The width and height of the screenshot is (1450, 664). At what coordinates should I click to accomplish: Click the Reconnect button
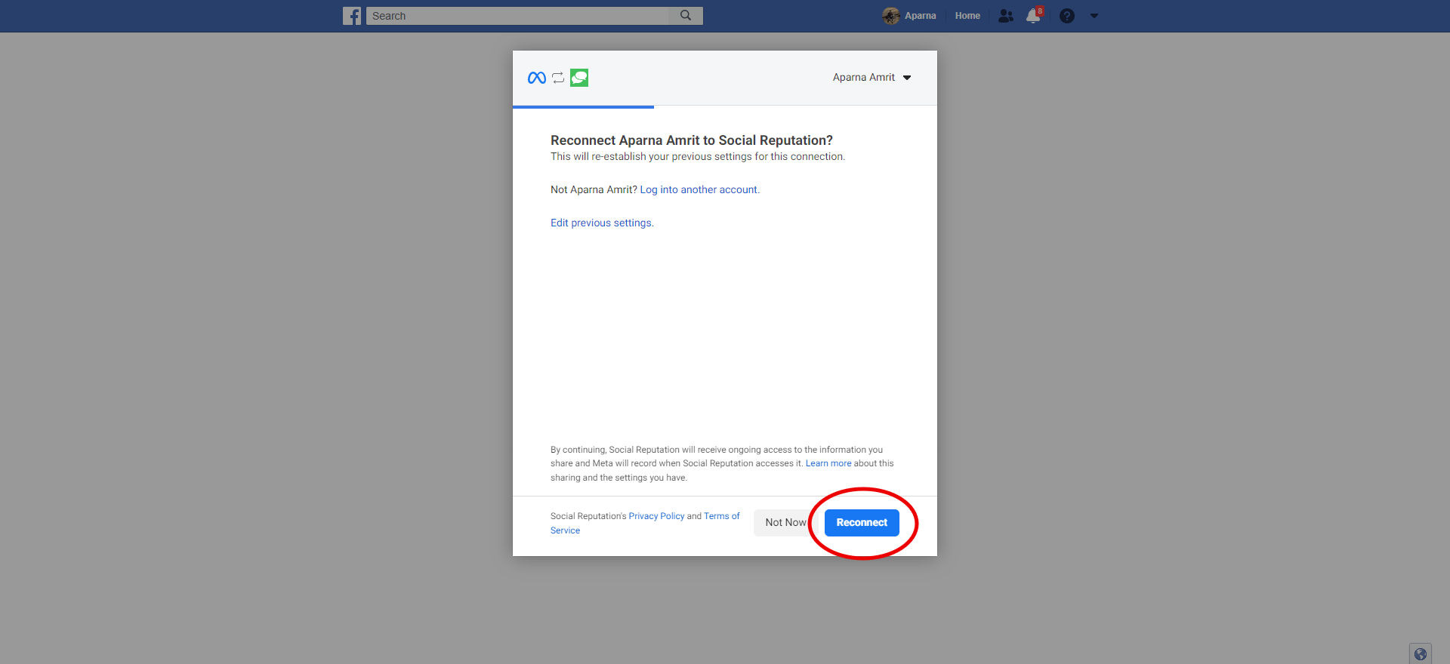(x=862, y=523)
